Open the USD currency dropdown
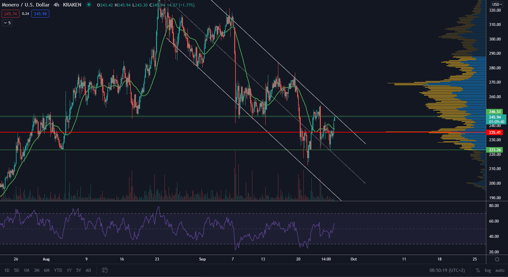Image resolution: width=508 pixels, height=277 pixels. pyautogui.click(x=497, y=4)
